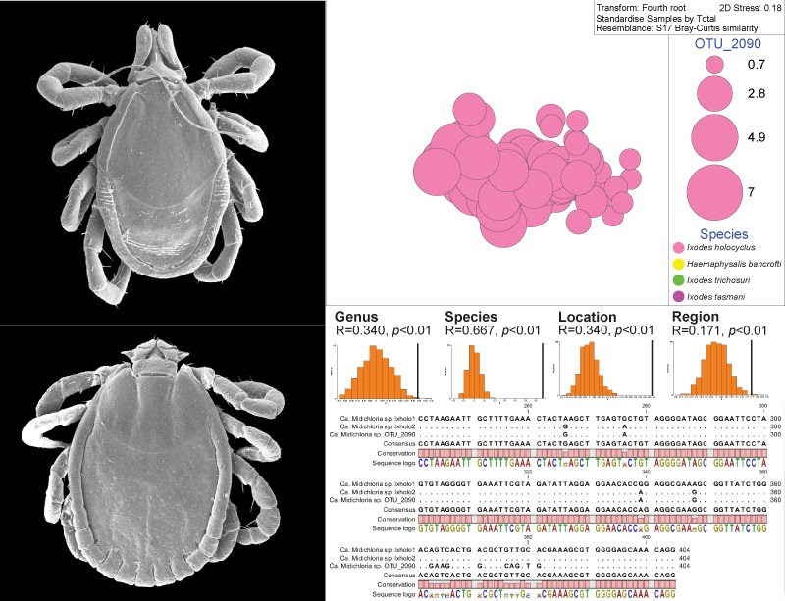Click the 'CTACTAAGCT' sequence segment
The height and width of the screenshot is (601, 785).
pyautogui.click(x=562, y=419)
